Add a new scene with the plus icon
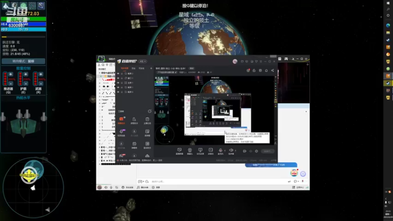This screenshot has height=221, width=393. pos(151,68)
